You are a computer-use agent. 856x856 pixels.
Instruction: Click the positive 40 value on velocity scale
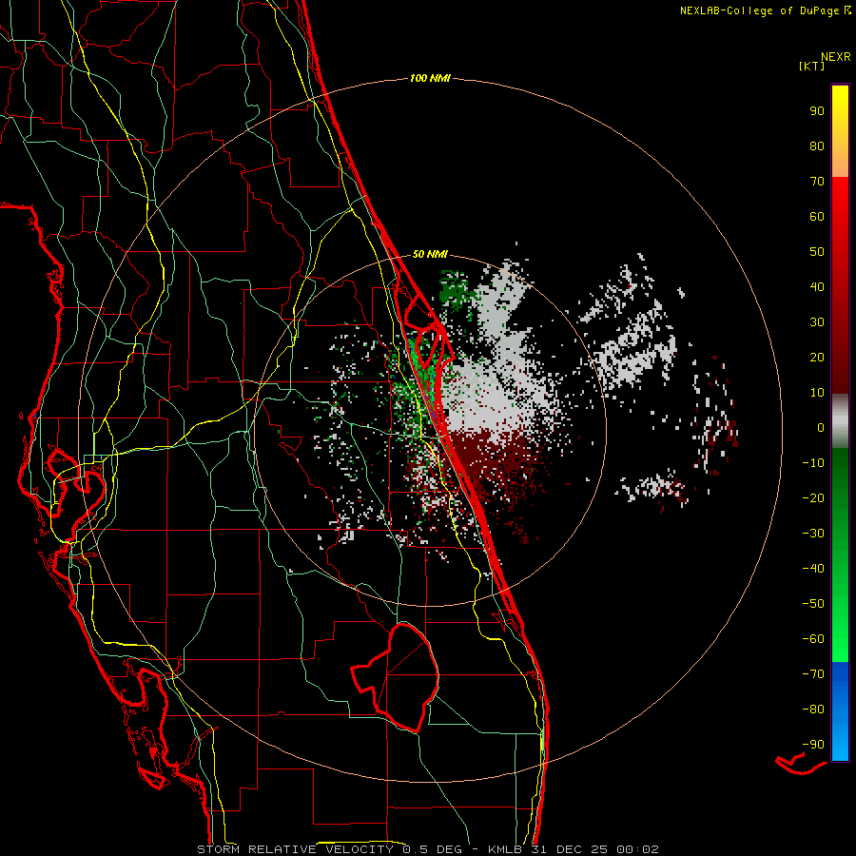click(x=817, y=286)
